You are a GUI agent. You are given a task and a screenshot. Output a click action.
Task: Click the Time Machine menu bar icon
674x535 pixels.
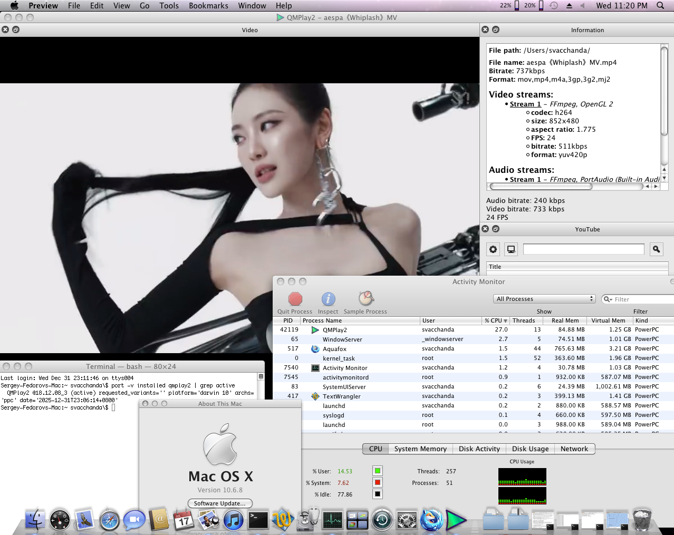pos(554,6)
